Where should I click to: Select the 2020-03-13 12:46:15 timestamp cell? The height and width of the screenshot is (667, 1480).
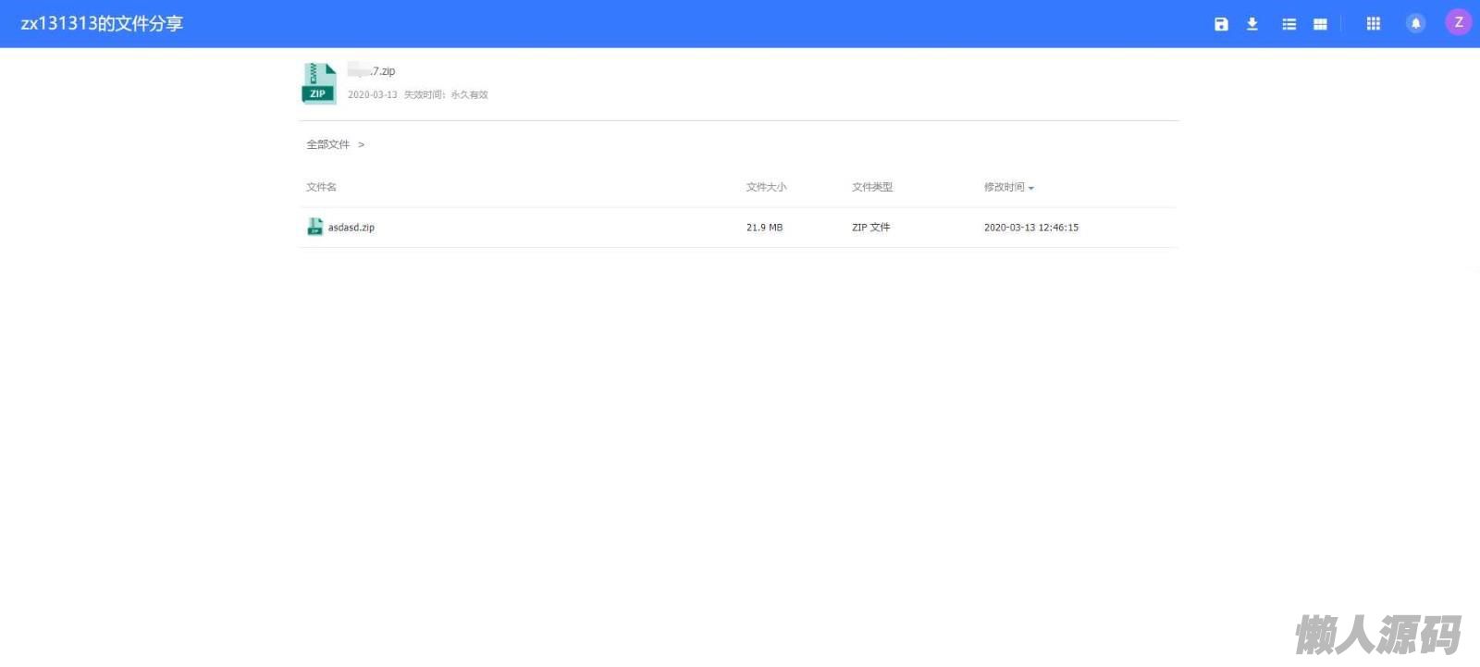click(1030, 228)
